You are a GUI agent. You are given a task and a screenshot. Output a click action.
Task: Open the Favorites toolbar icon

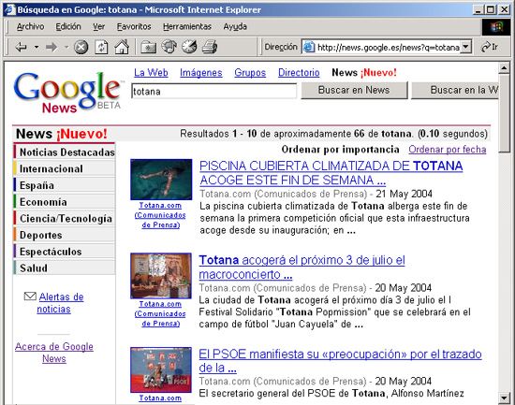(169, 47)
